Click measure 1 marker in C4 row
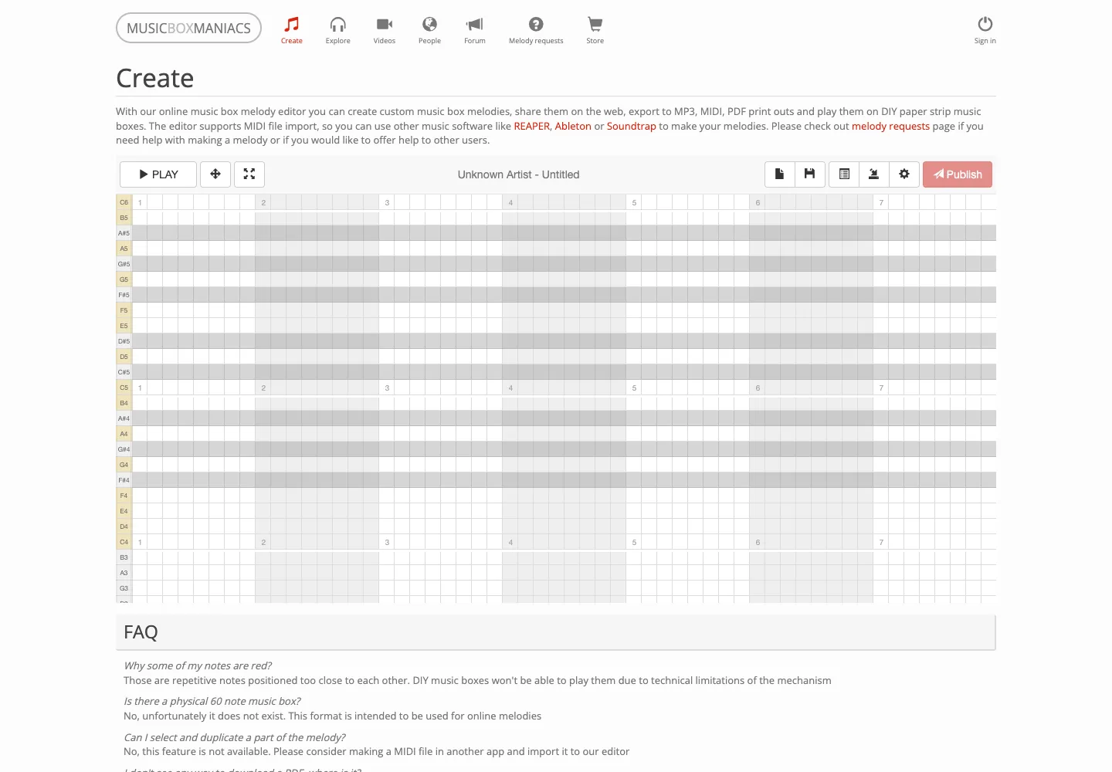Viewport: 1112px width, 772px height. click(140, 542)
